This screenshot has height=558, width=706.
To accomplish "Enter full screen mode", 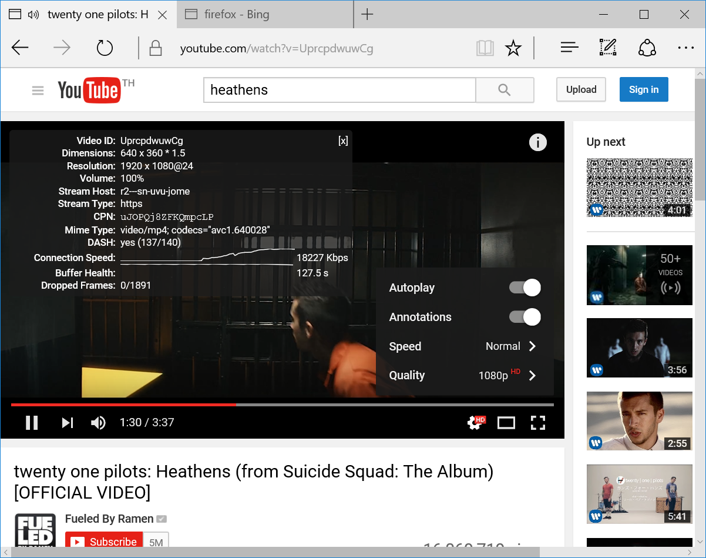I will click(x=538, y=423).
